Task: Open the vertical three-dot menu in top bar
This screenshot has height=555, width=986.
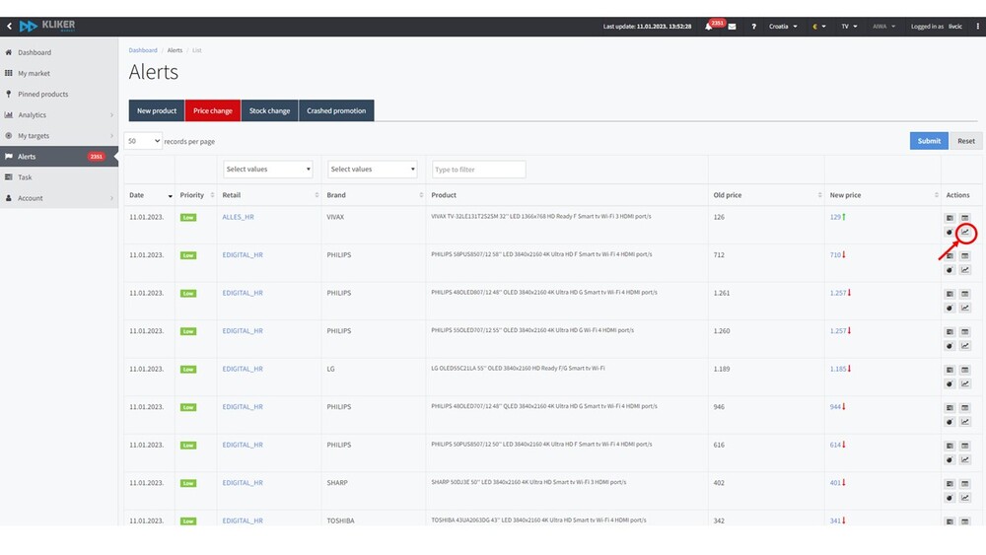Action: (x=977, y=27)
